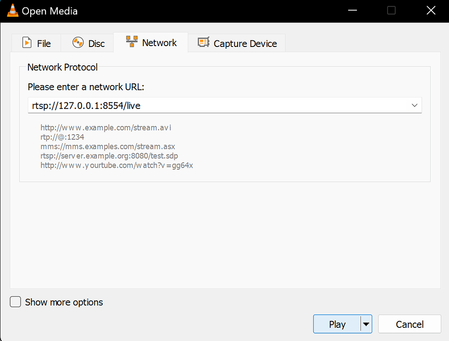Click the VLC cone icon in title bar
The image size is (449, 341).
point(13,11)
